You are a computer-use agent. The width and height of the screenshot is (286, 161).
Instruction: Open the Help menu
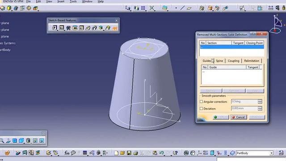click(101, 1)
